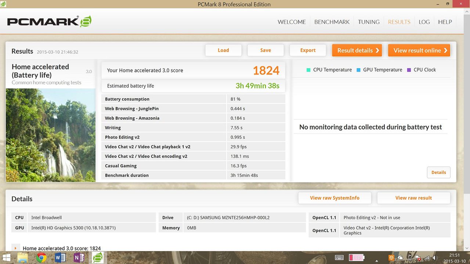
Task: Click the results timestamp 2015-03-10 21:46:32
Action: click(x=58, y=52)
